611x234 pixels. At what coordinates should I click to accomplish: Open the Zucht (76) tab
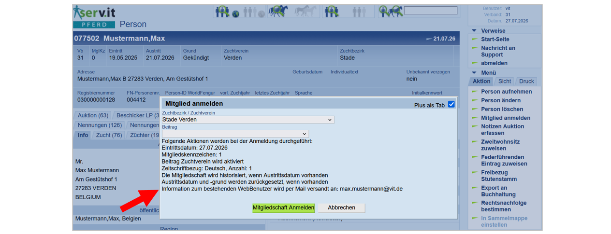click(x=109, y=135)
